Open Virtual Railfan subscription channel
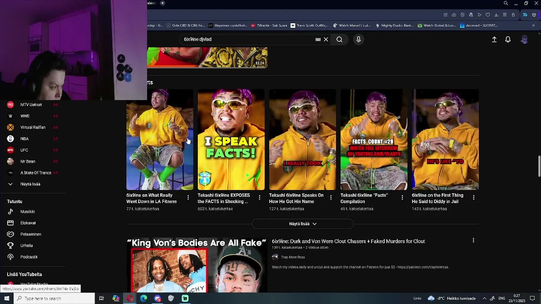 [33, 128]
